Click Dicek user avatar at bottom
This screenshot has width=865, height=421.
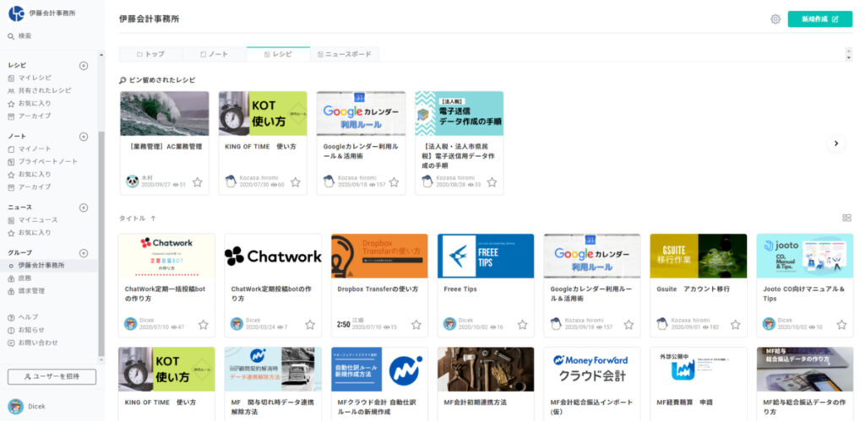15,406
